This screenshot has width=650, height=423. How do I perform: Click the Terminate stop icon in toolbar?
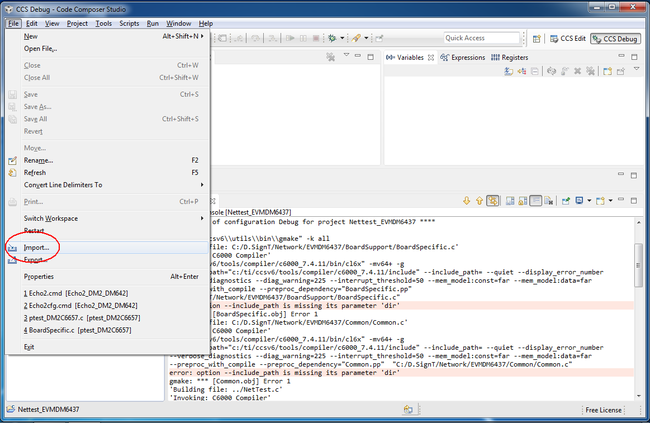[316, 38]
